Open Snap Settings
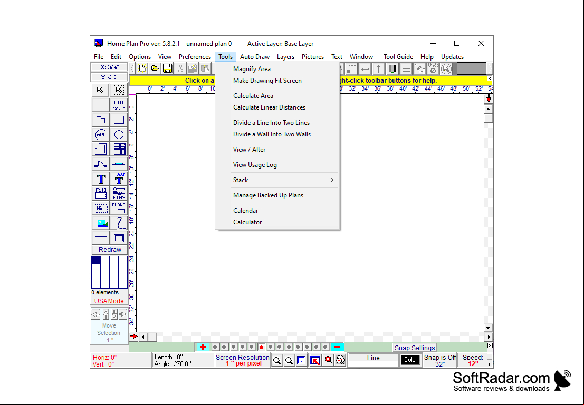584x405 pixels. pos(415,348)
